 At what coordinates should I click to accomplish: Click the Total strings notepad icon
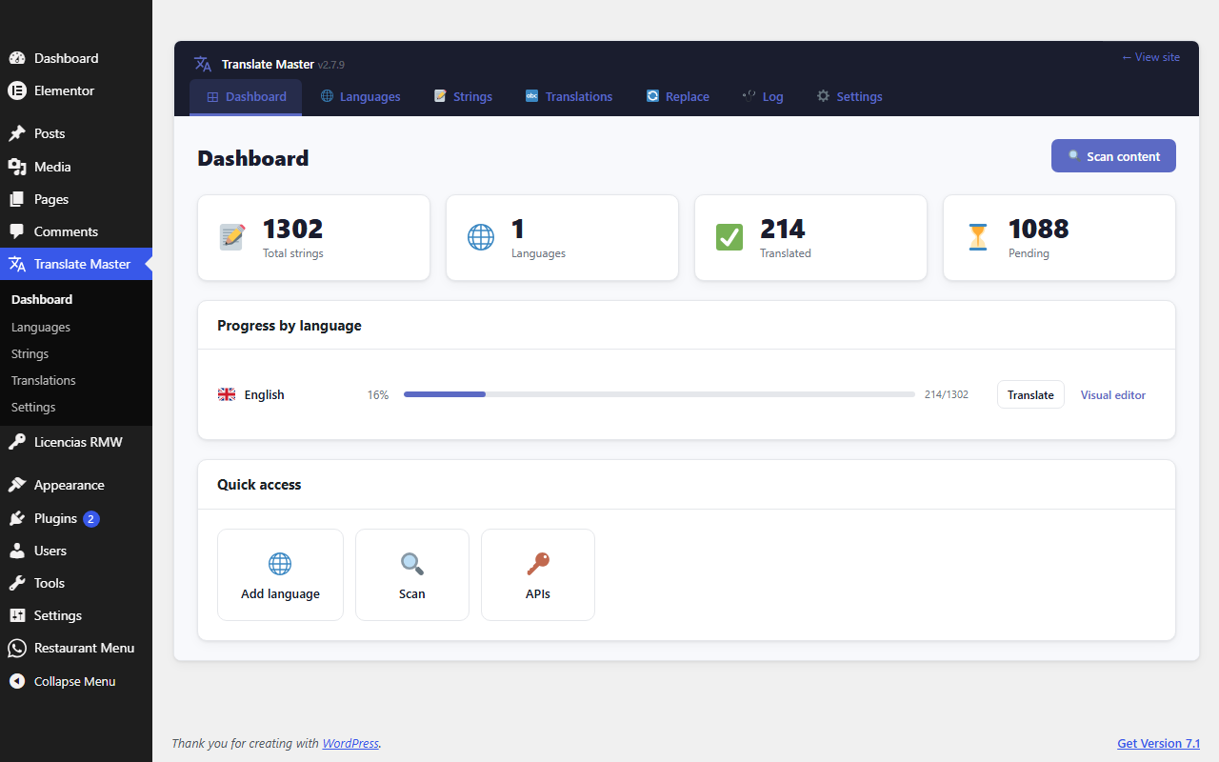tap(232, 237)
